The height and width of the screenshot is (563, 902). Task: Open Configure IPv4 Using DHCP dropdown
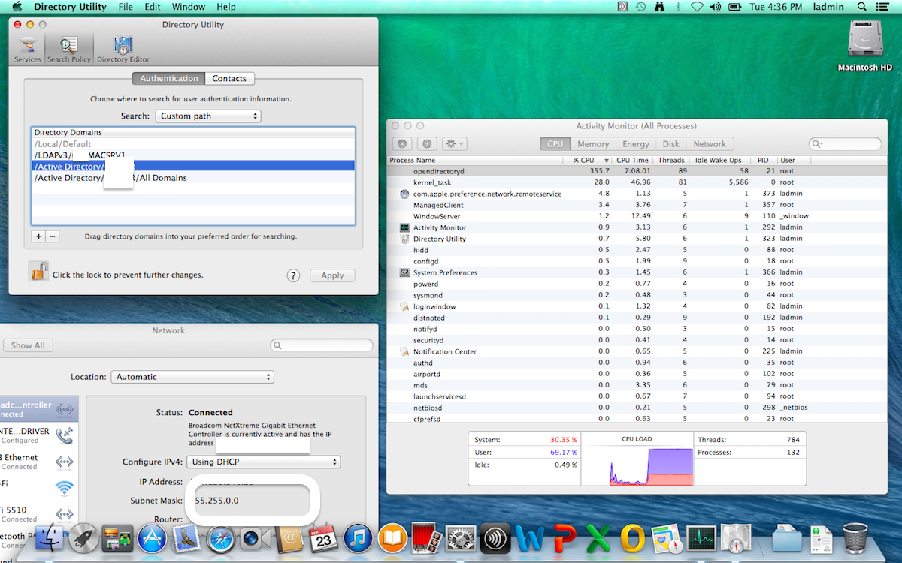pyautogui.click(x=263, y=462)
